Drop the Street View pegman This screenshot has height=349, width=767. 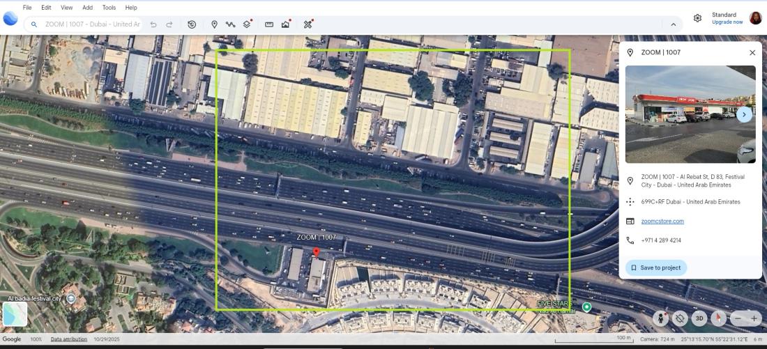click(660, 318)
